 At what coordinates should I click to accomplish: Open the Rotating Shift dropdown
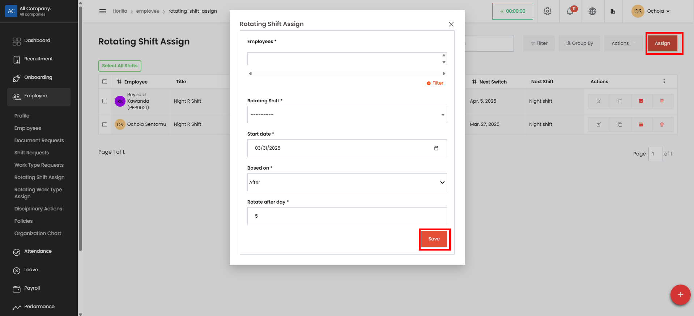pyautogui.click(x=346, y=115)
